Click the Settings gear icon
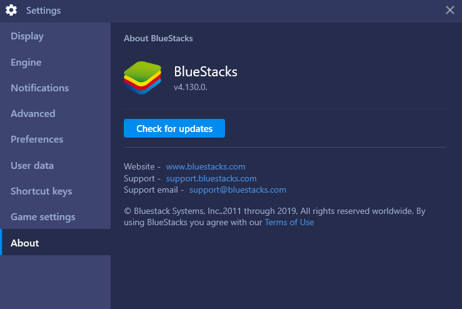462x309 pixels. [11, 10]
